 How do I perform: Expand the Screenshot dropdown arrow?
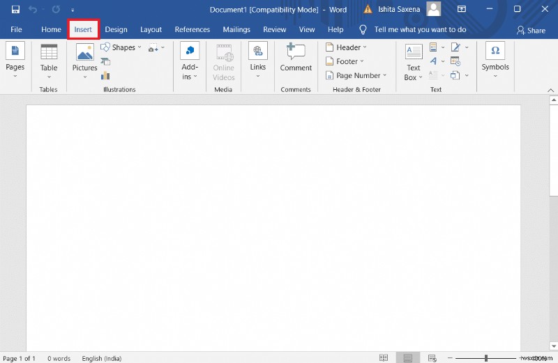point(163,47)
